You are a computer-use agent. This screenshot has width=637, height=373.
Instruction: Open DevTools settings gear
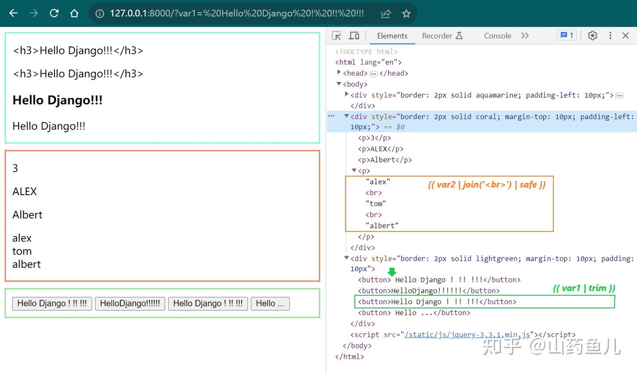tap(592, 36)
